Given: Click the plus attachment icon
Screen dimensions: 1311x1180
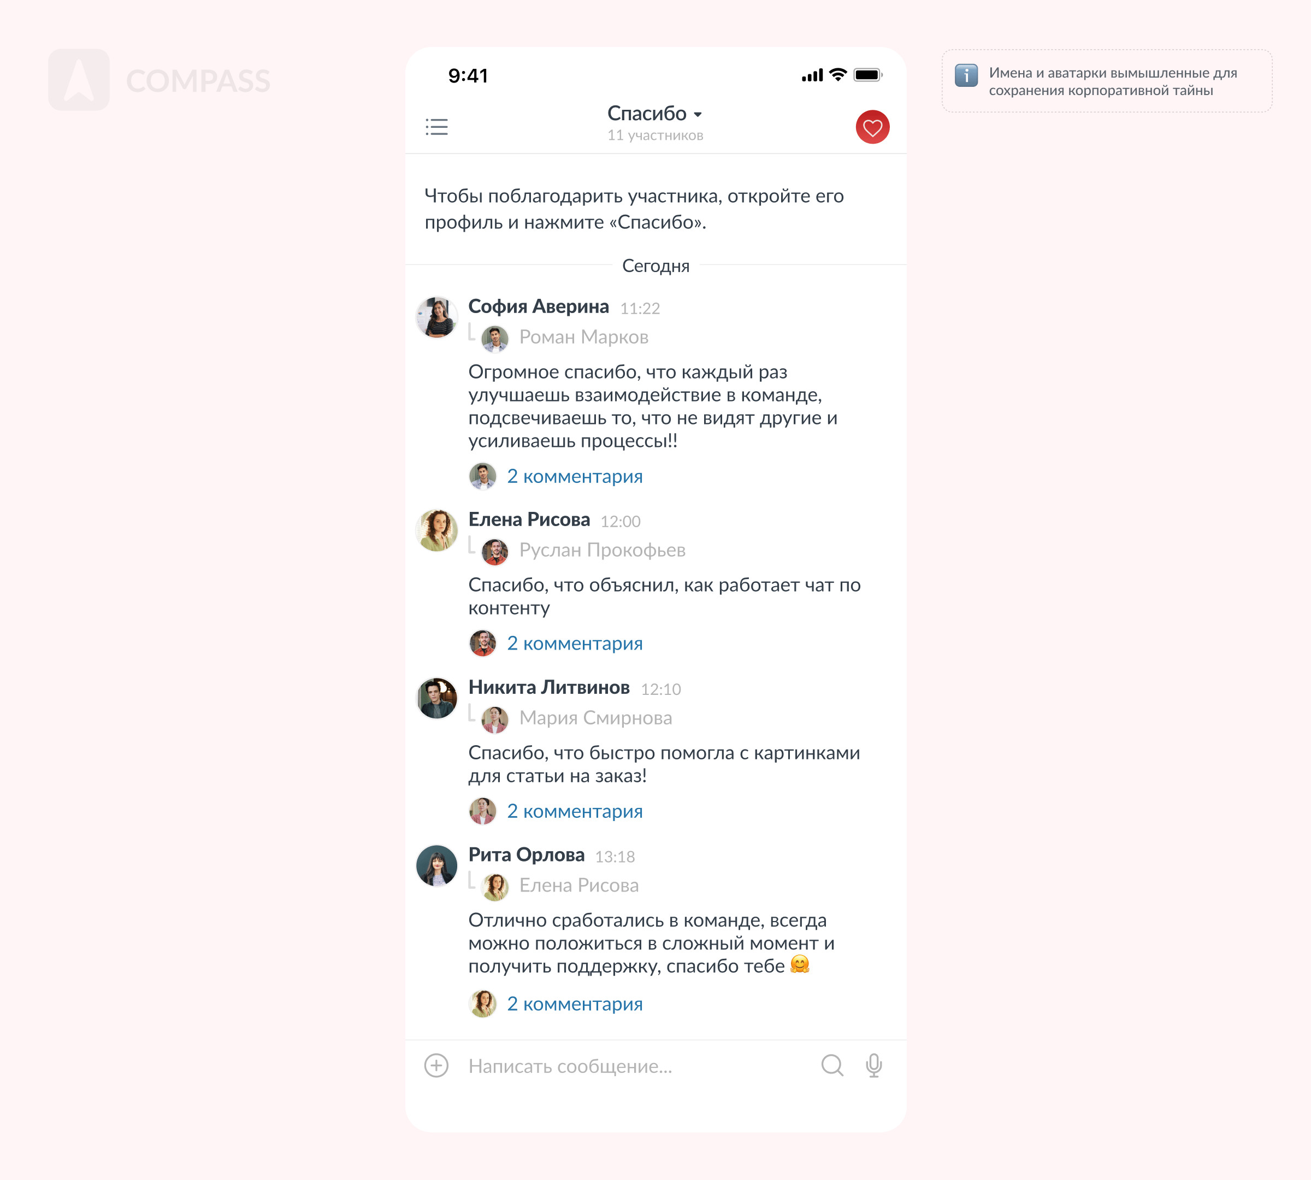Looking at the screenshot, I should [436, 1065].
